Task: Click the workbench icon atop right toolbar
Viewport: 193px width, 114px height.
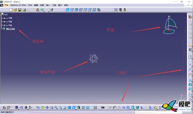Action: (x=190, y=17)
